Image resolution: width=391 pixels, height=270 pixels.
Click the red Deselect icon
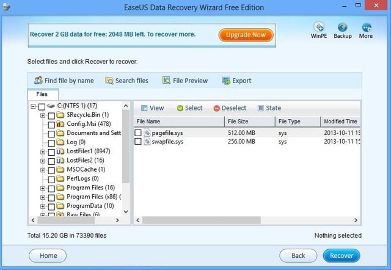click(x=216, y=108)
